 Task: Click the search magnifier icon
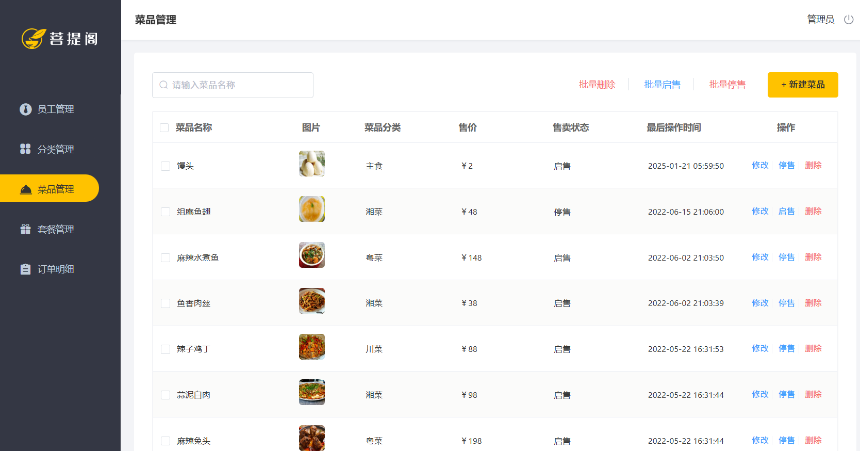tap(163, 85)
